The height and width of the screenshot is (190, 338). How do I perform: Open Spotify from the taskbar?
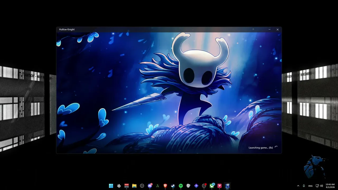[x=181, y=186]
